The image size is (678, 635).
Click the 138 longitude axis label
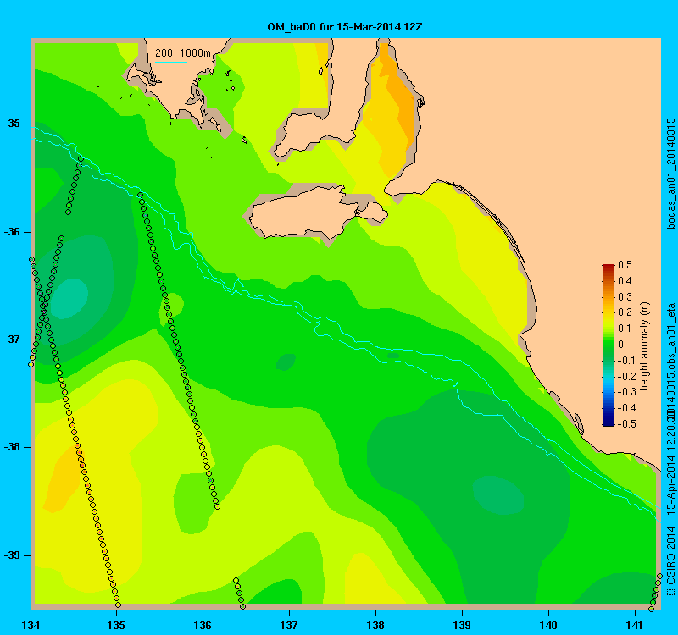(x=375, y=625)
